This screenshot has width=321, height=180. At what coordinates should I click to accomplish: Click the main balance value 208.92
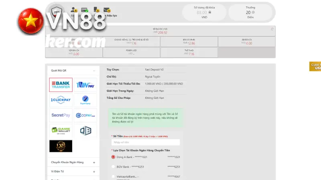(x=163, y=33)
